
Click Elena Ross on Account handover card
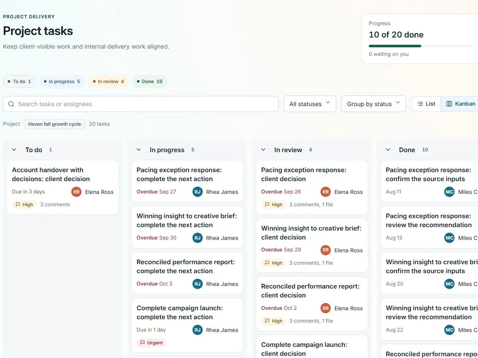pyautogui.click(x=99, y=192)
